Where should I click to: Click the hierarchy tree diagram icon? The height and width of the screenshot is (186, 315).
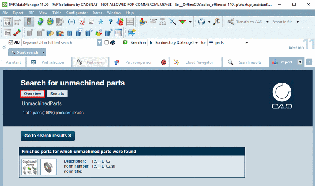(x=163, y=22)
